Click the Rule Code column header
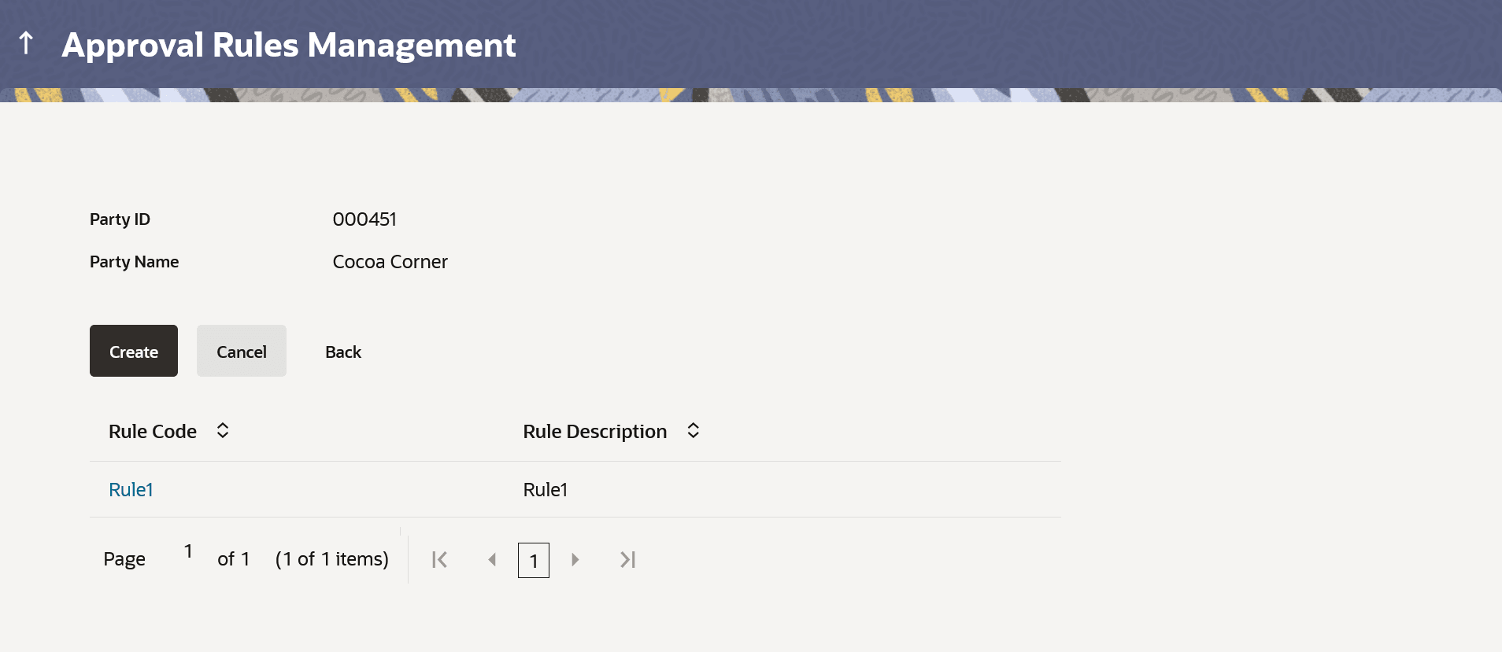Screen dimensions: 1502x652 coord(153,431)
